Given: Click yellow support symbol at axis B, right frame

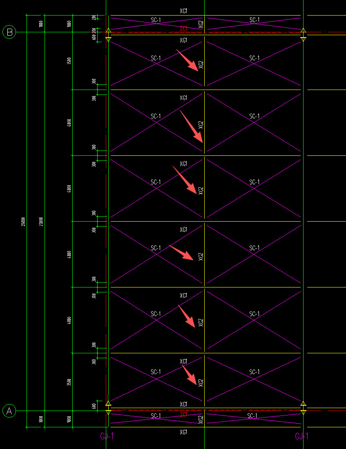Looking at the screenshot, I should point(304,35).
